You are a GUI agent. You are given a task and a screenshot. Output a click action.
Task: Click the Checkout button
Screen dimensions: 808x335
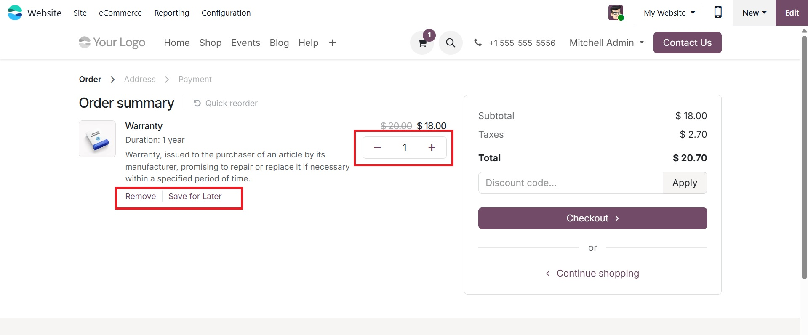click(x=592, y=218)
